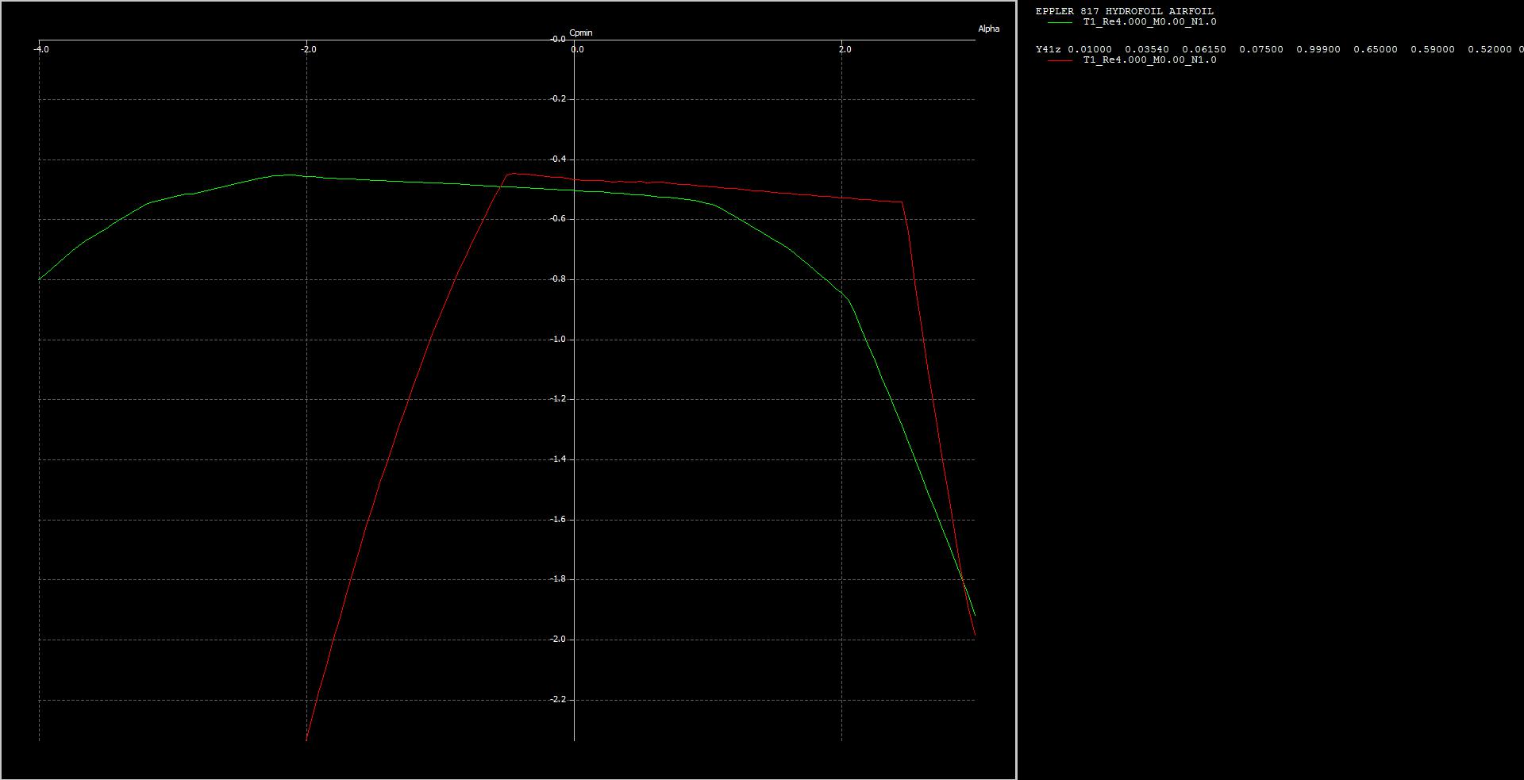Click the -4.0 tick label on Alpha axis
Image resolution: width=1524 pixels, height=780 pixels.
click(41, 49)
